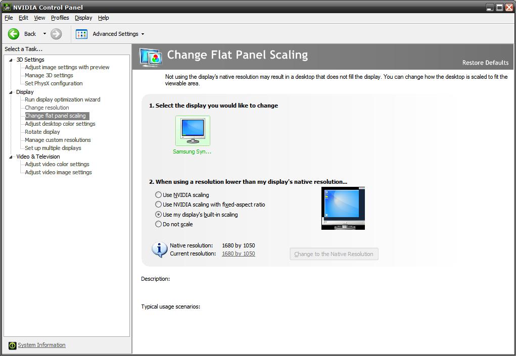Open Adjust image settings with preview

pyautogui.click(x=67, y=67)
